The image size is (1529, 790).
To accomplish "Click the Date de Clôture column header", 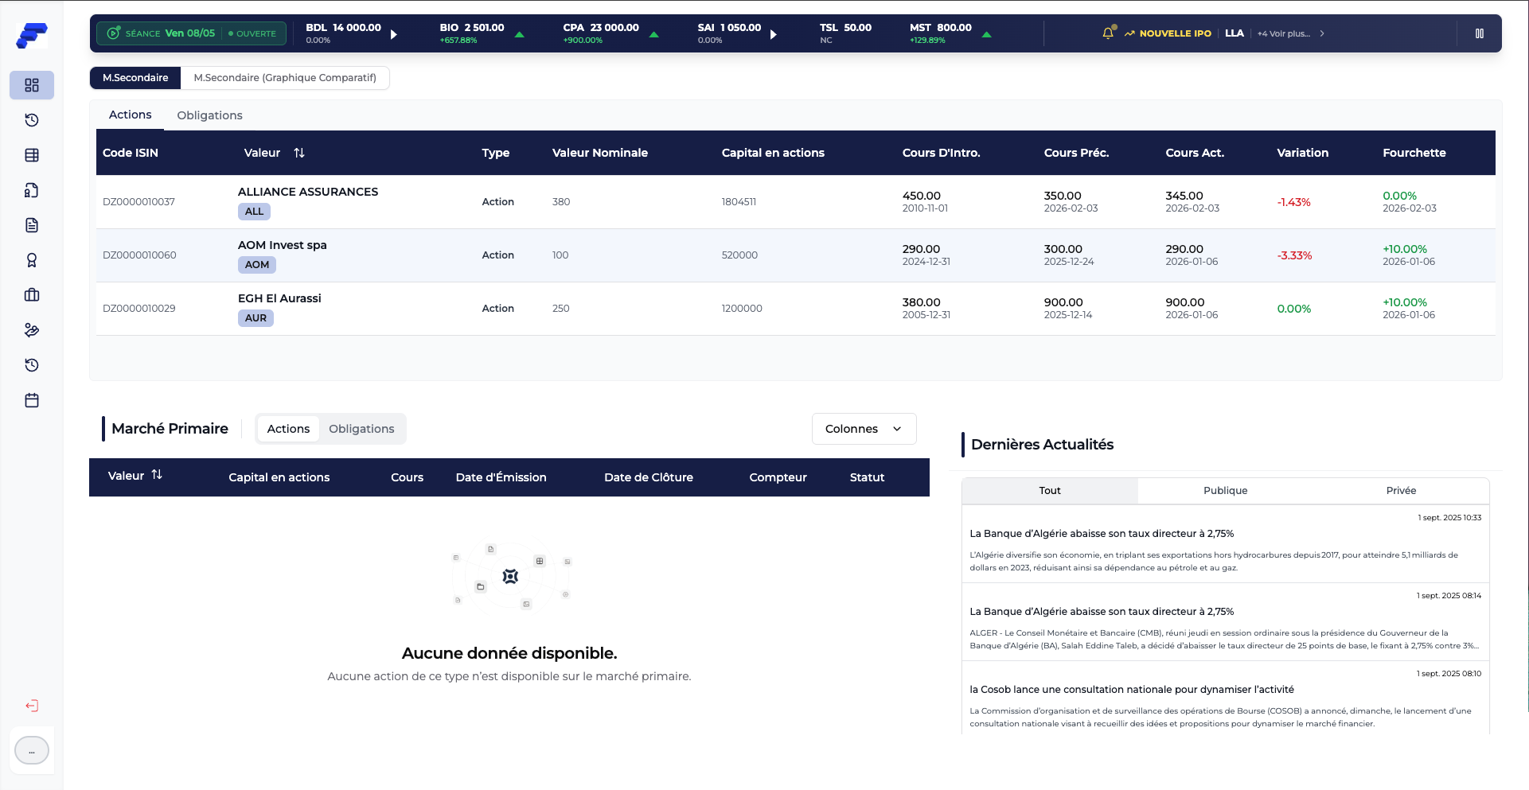I will point(649,477).
